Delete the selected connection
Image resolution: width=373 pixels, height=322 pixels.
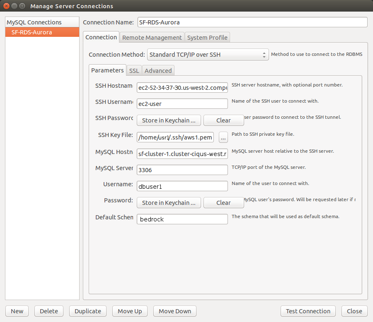tap(49, 311)
